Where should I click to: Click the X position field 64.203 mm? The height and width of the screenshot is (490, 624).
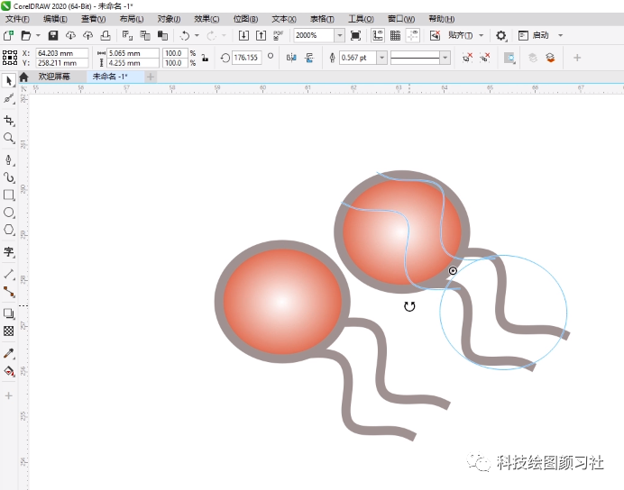pyautogui.click(x=61, y=53)
